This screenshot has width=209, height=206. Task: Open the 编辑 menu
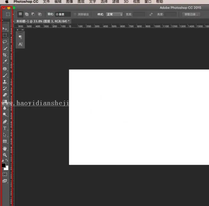[58, 2]
